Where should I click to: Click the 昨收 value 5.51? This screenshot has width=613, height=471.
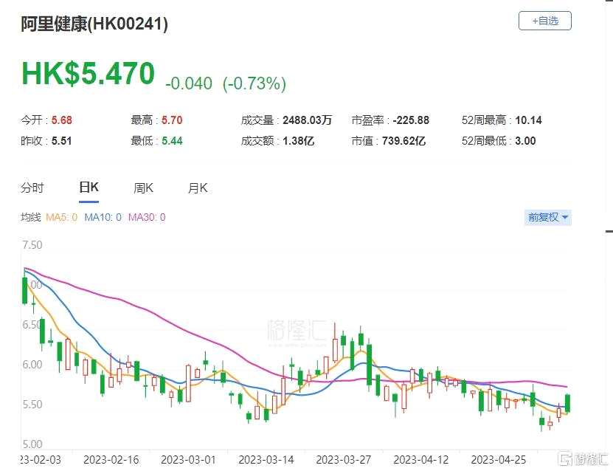(62, 141)
